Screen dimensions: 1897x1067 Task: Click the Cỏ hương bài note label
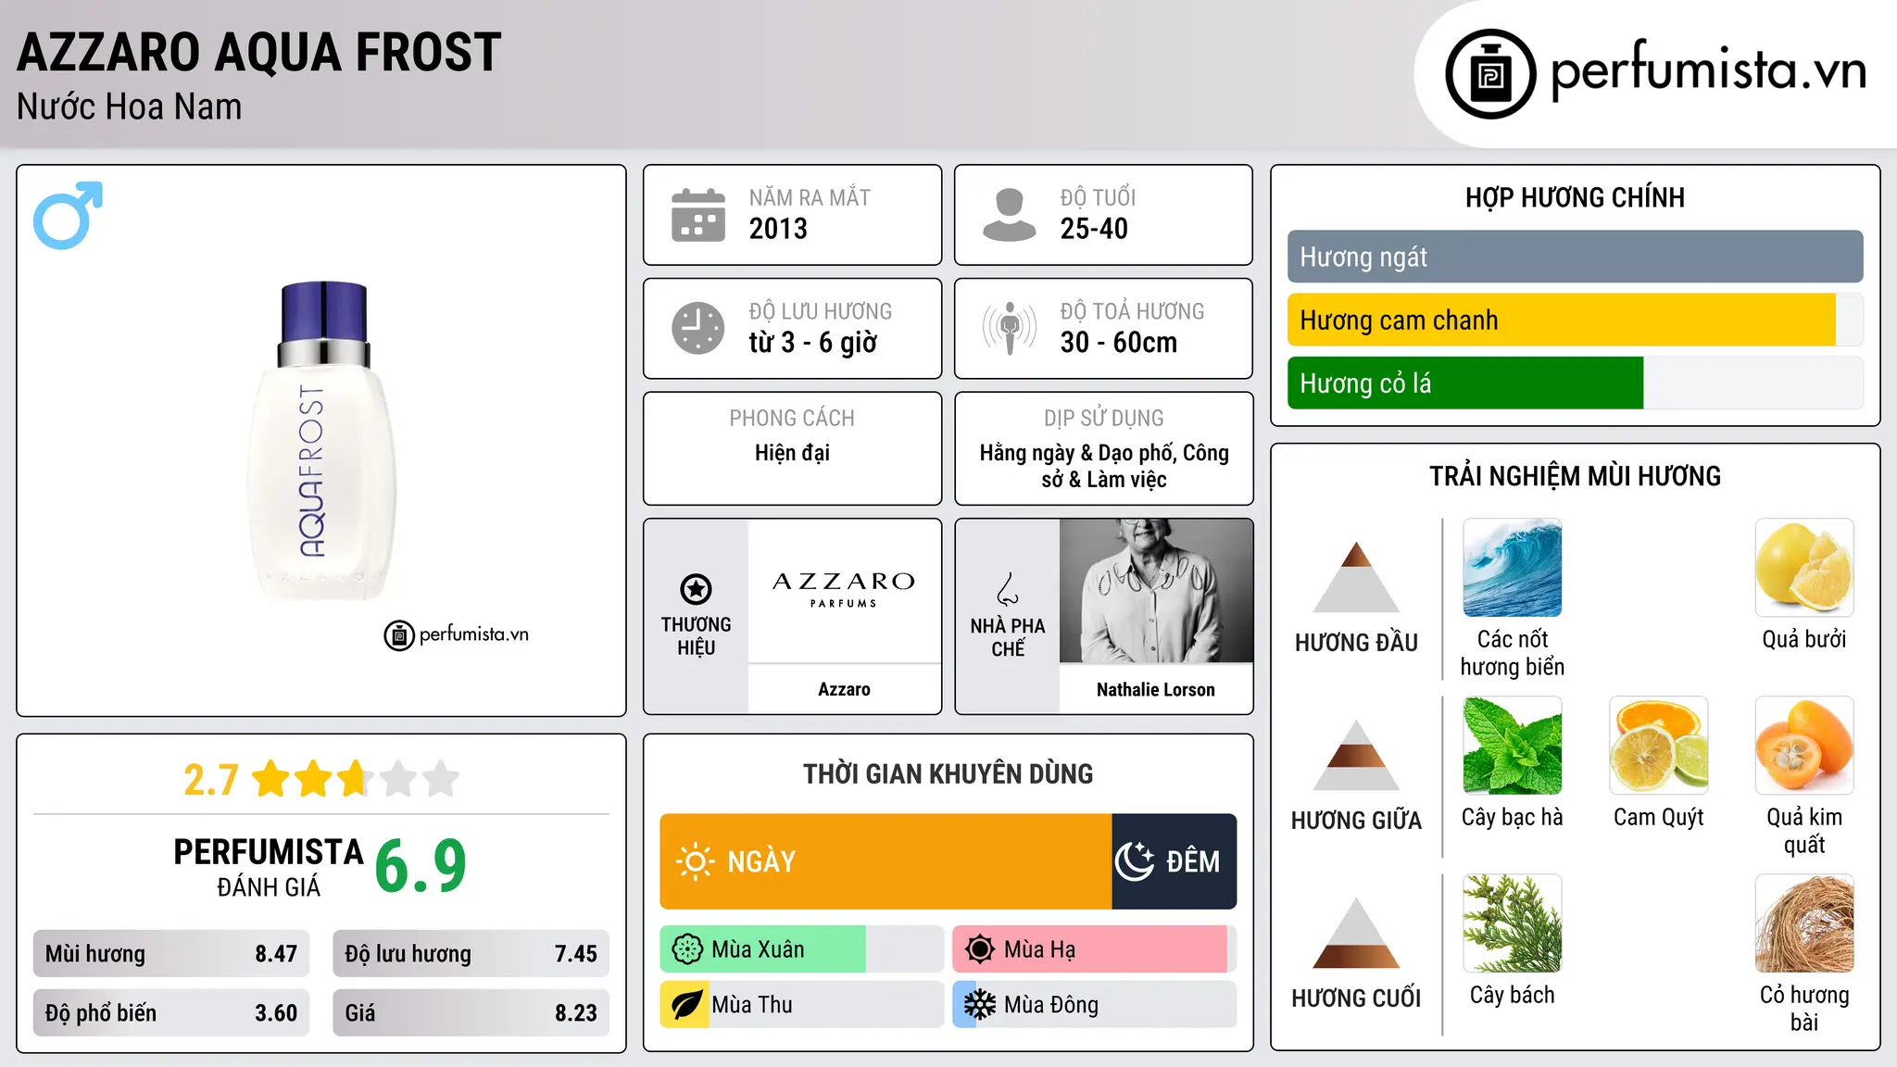(x=1804, y=1009)
